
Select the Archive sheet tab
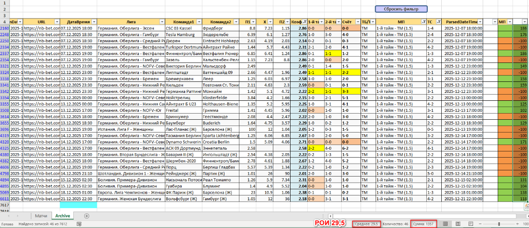62,216
